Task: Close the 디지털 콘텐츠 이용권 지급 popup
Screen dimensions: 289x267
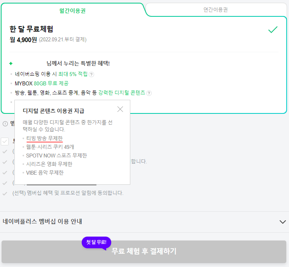Action: 120,109
